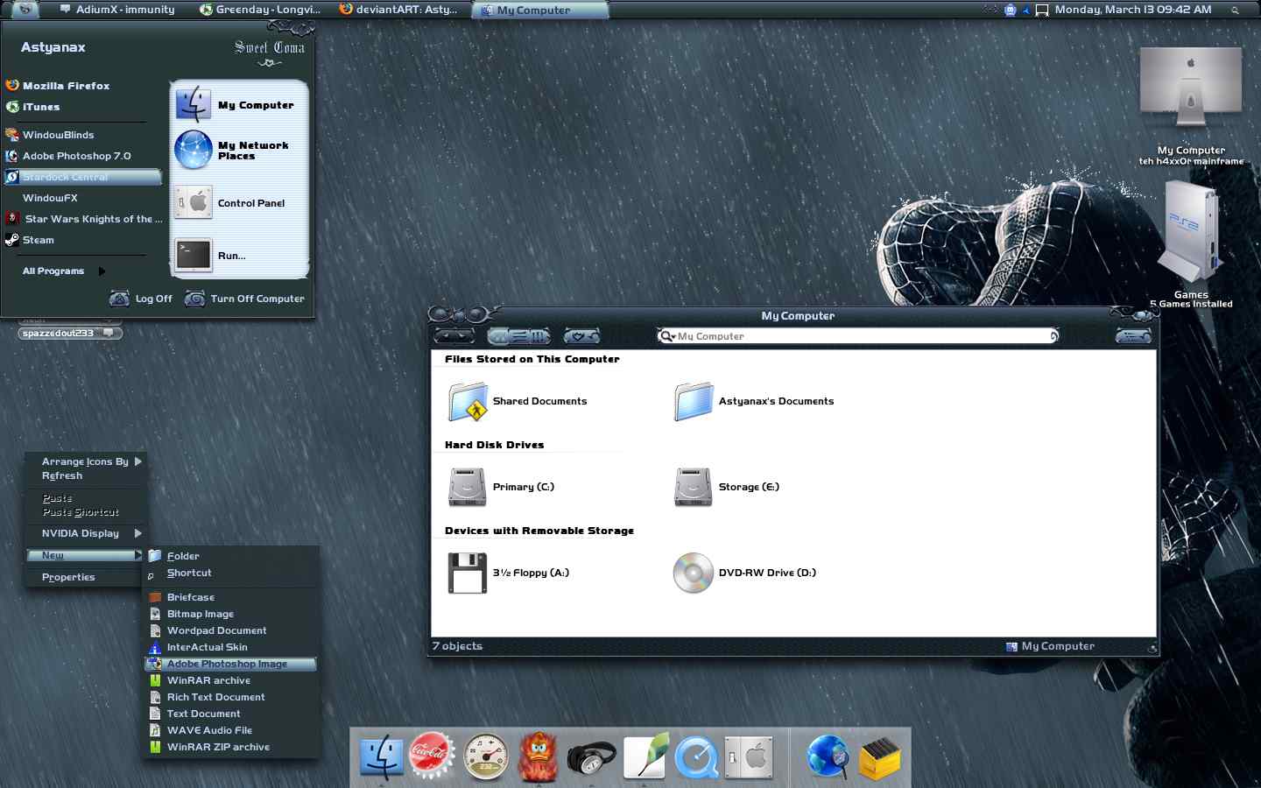This screenshot has width=1261, height=788.
Task: Select the Primary (C:) hard drive
Action: click(501, 487)
